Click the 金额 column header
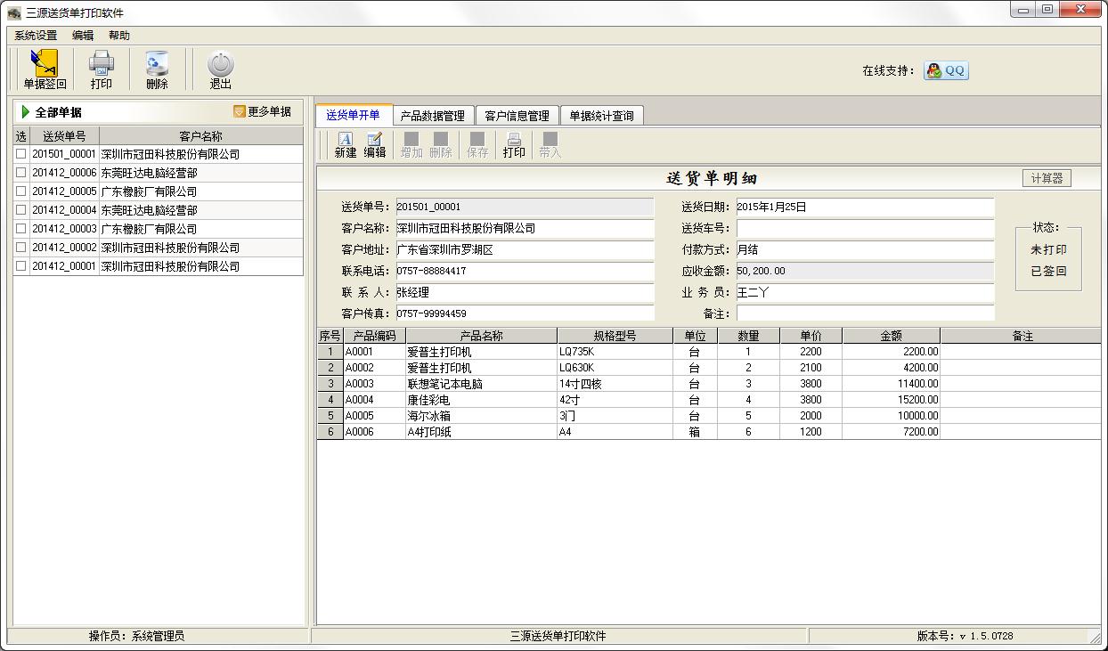Screen dimensions: 1108x651 (x=891, y=336)
